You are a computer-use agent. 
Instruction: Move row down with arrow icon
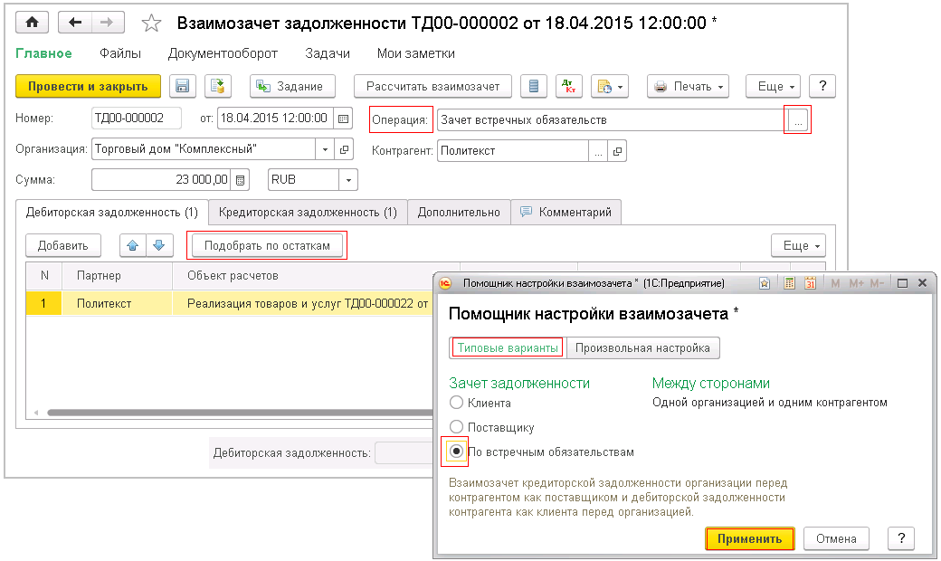[159, 245]
